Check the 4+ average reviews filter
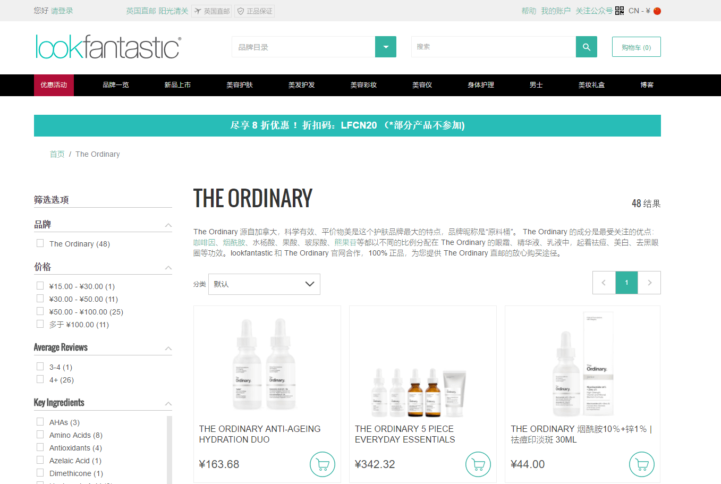 pyautogui.click(x=40, y=379)
